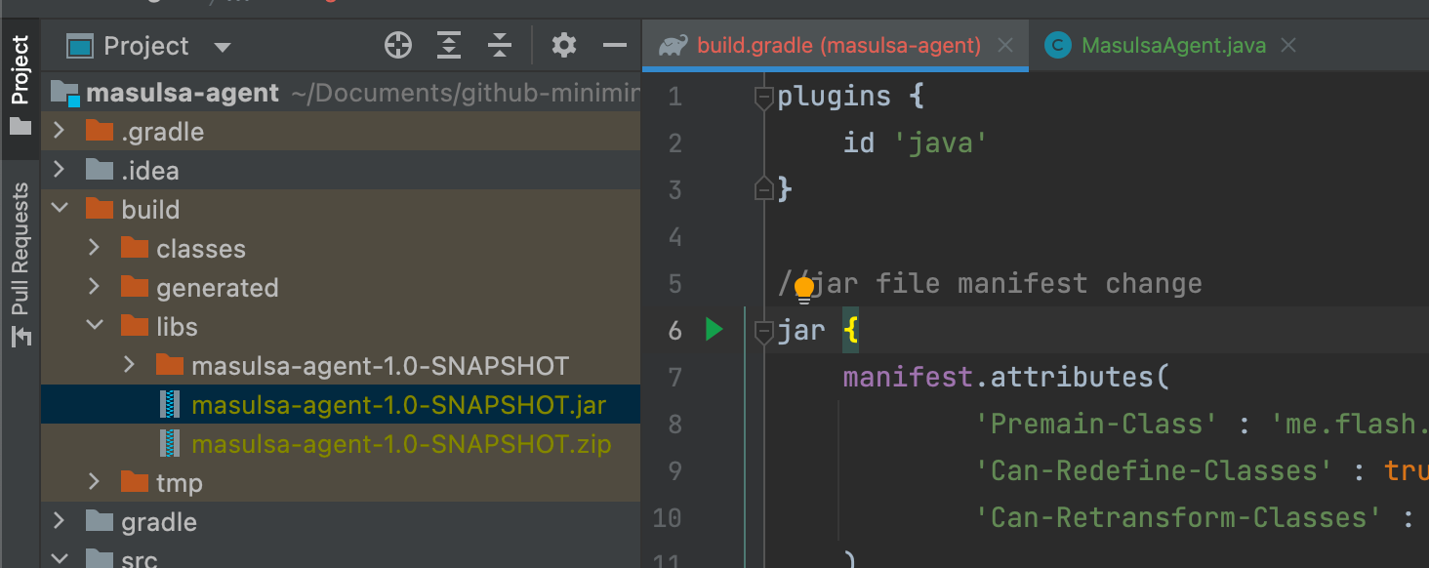Select the .gradle folder in tree
The image size is (1429, 568).
coord(341,131)
